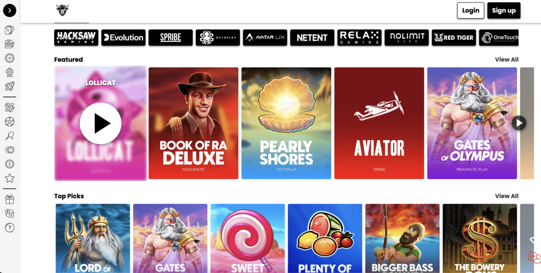Viewport: 541px width, 273px height.
Task: Expand the sidebar with the arrow button
Action: tap(10, 10)
